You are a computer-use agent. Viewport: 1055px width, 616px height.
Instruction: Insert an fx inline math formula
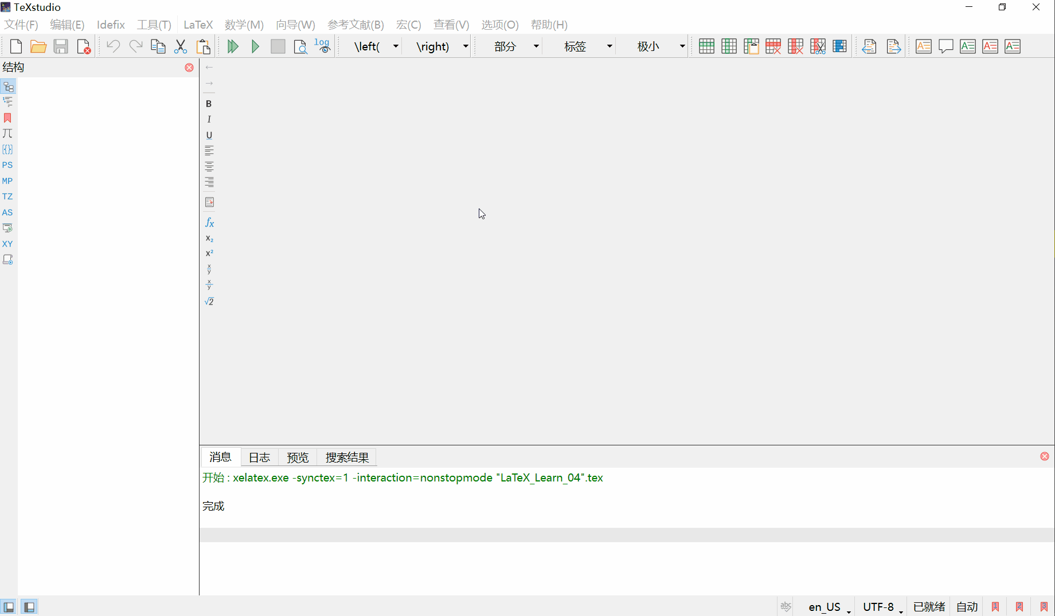209,223
